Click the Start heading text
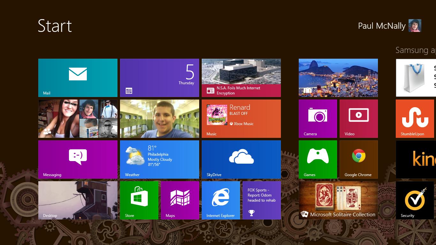Screen dimensions: 436x245 pyautogui.click(x=55, y=26)
